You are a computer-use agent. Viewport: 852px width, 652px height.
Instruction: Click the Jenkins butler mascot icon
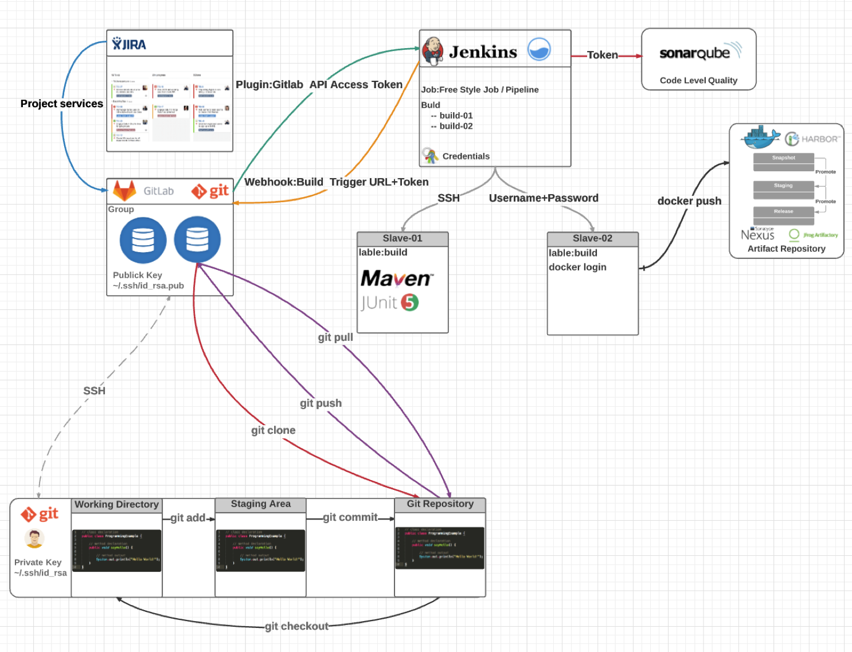click(433, 50)
